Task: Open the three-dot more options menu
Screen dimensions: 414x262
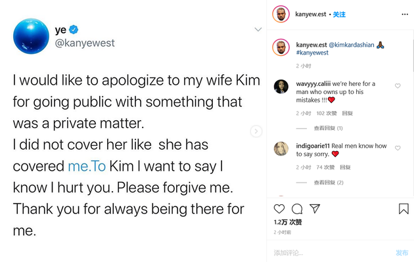Action: pos(405,14)
